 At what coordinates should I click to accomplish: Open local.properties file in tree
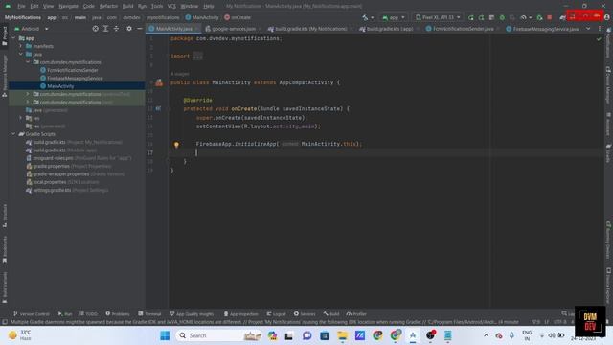50,182
